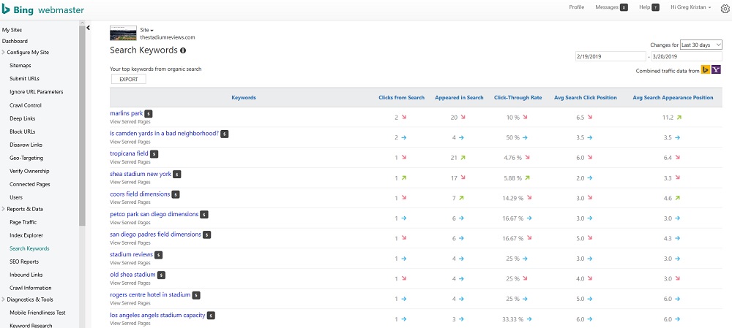Open Geo-Targeting in the sidebar
The width and height of the screenshot is (732, 328).
(26, 158)
